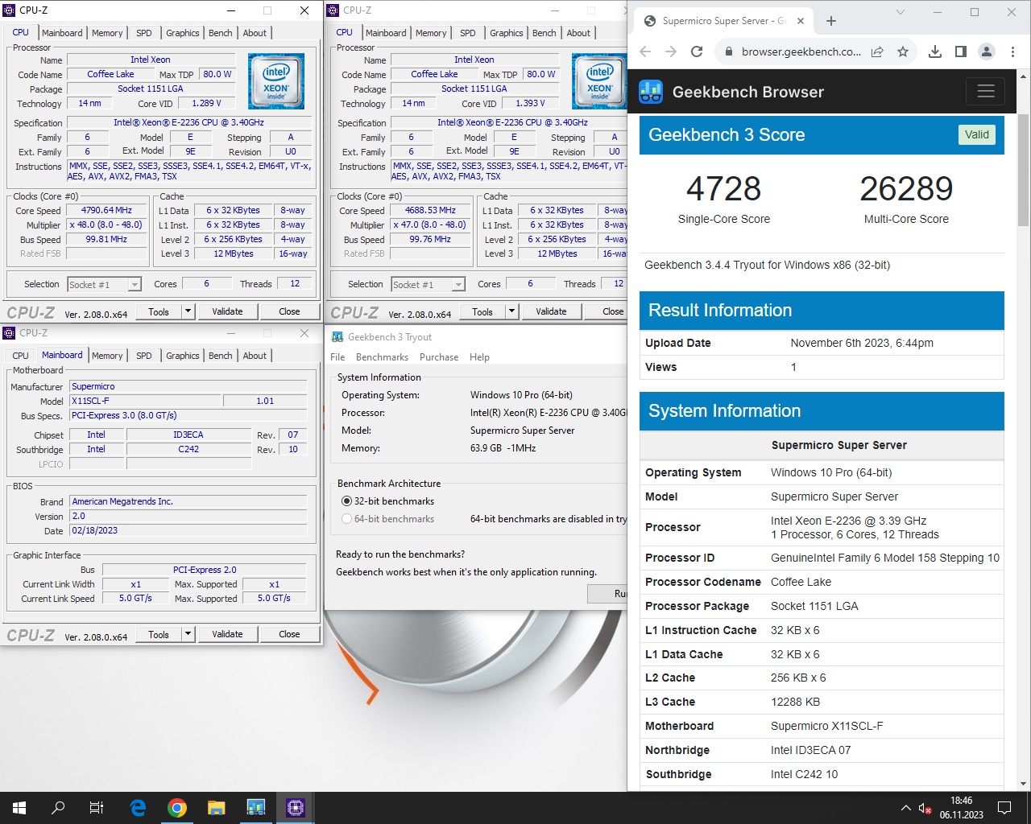The height and width of the screenshot is (824, 1031).
Task: Expand Tools dropdown arrow in first CPU-Z
Action: [188, 311]
